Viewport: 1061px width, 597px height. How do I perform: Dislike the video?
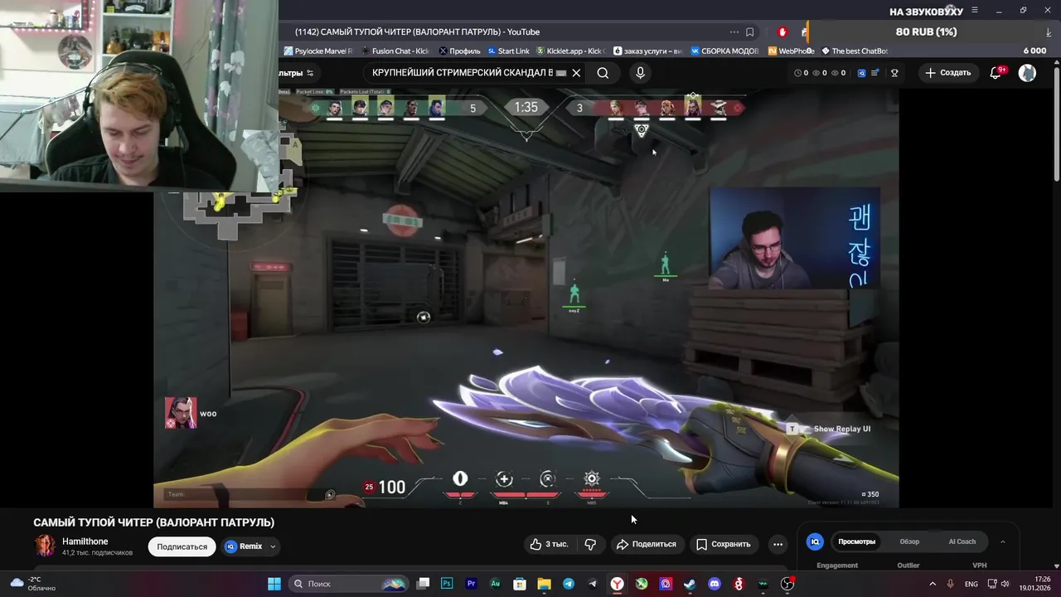tap(591, 545)
